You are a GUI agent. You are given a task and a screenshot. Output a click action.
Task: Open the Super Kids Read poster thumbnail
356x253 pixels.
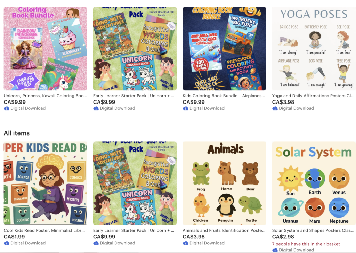click(46, 183)
